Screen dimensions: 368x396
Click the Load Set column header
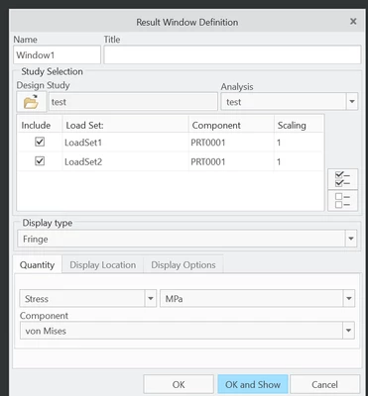126,125
